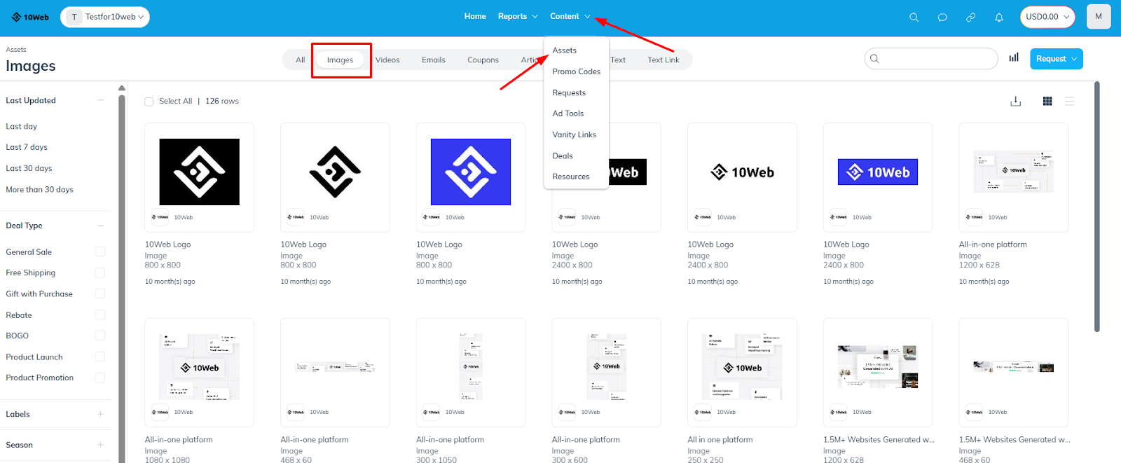Open the search icon in top bar
1121x463 pixels.
pos(914,17)
